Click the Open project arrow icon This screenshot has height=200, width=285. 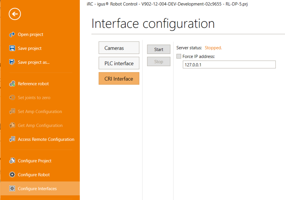coord(12,34)
